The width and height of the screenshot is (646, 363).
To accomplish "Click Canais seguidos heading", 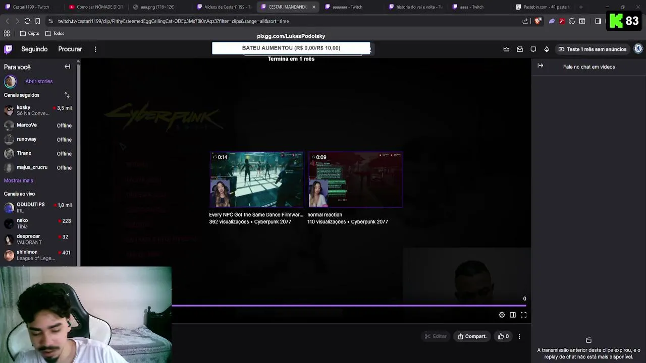I will [x=22, y=95].
